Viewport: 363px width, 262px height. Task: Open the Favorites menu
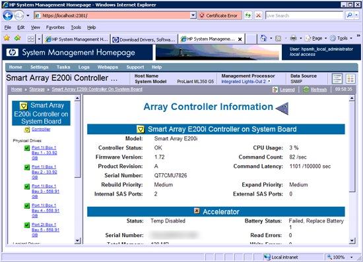click(55, 28)
